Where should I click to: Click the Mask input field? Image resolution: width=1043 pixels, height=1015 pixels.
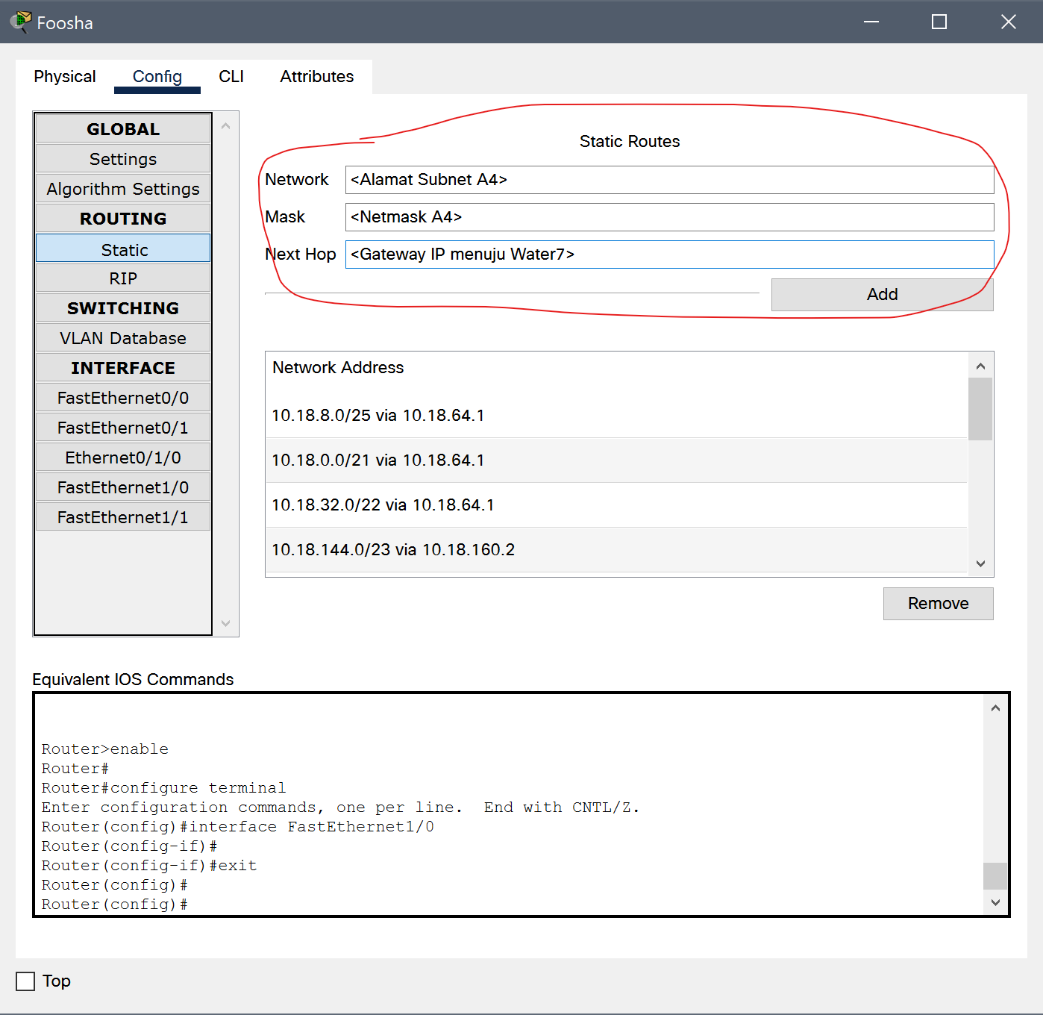click(669, 217)
